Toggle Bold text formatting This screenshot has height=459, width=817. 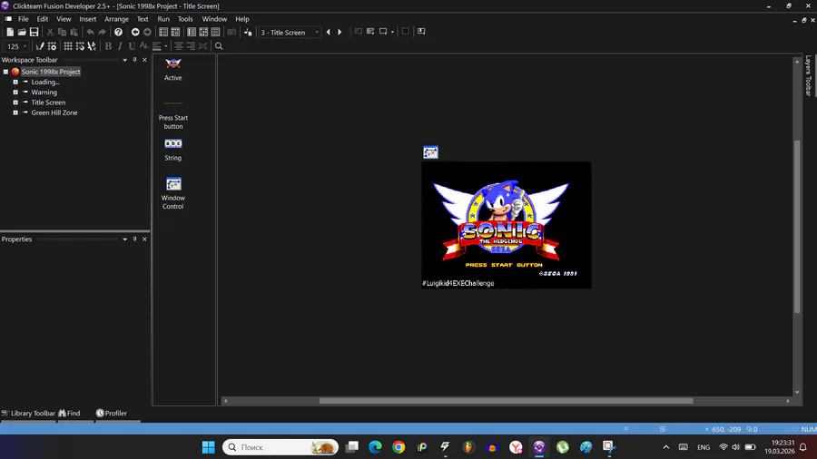click(x=108, y=46)
